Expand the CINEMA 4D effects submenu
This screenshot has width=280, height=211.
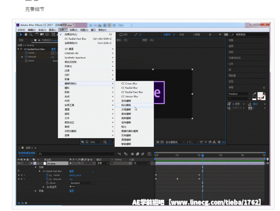click(87, 53)
